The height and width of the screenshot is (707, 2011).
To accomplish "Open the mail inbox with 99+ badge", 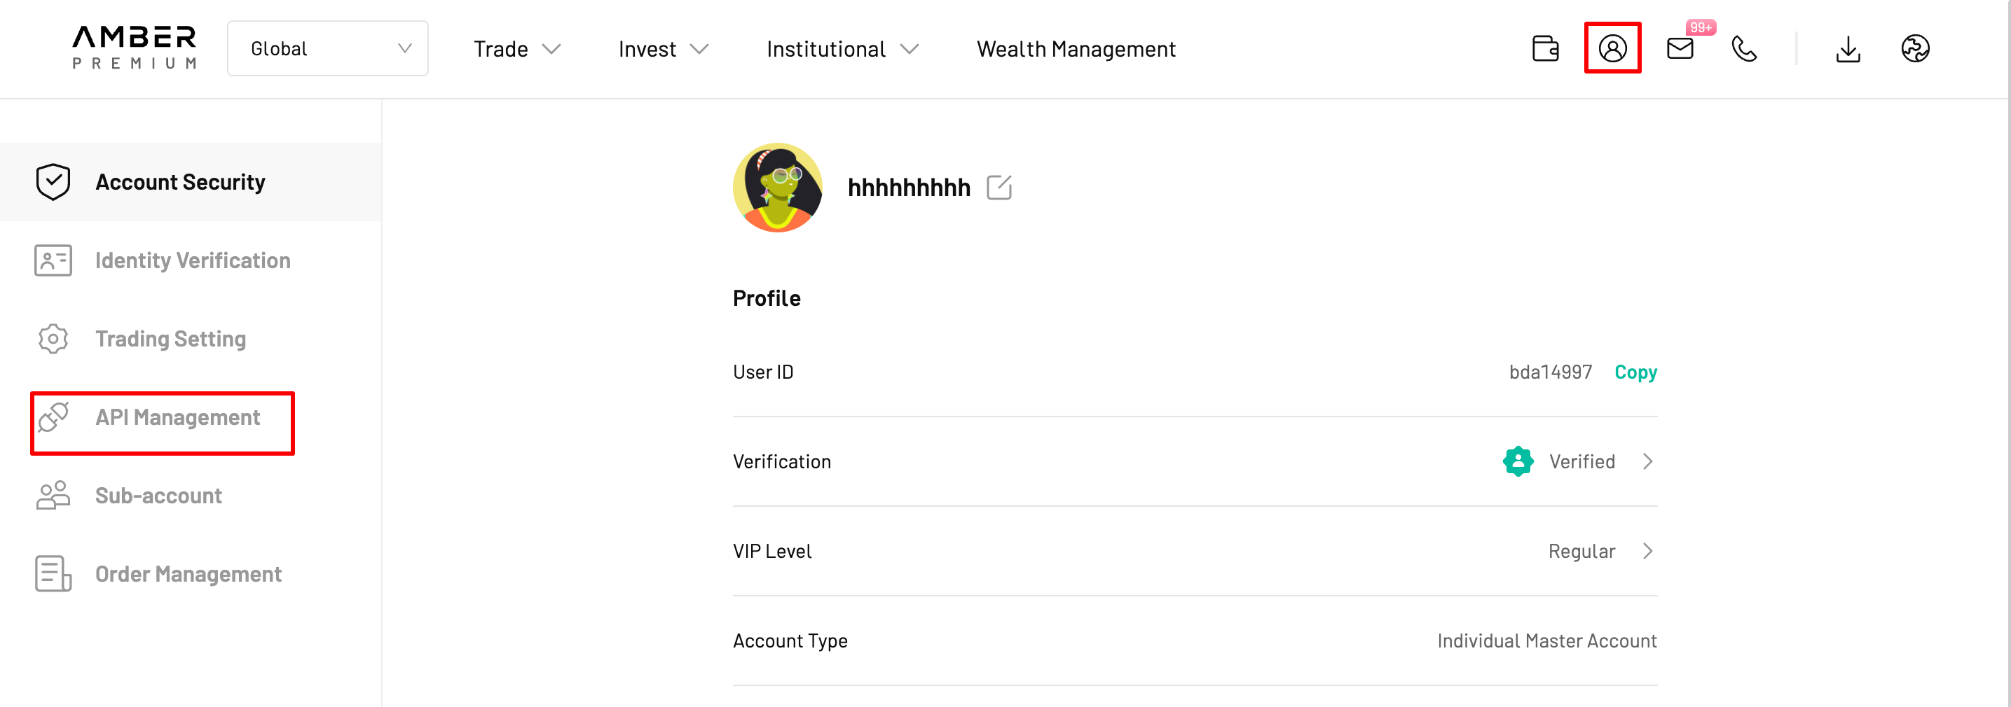I will click(1680, 48).
